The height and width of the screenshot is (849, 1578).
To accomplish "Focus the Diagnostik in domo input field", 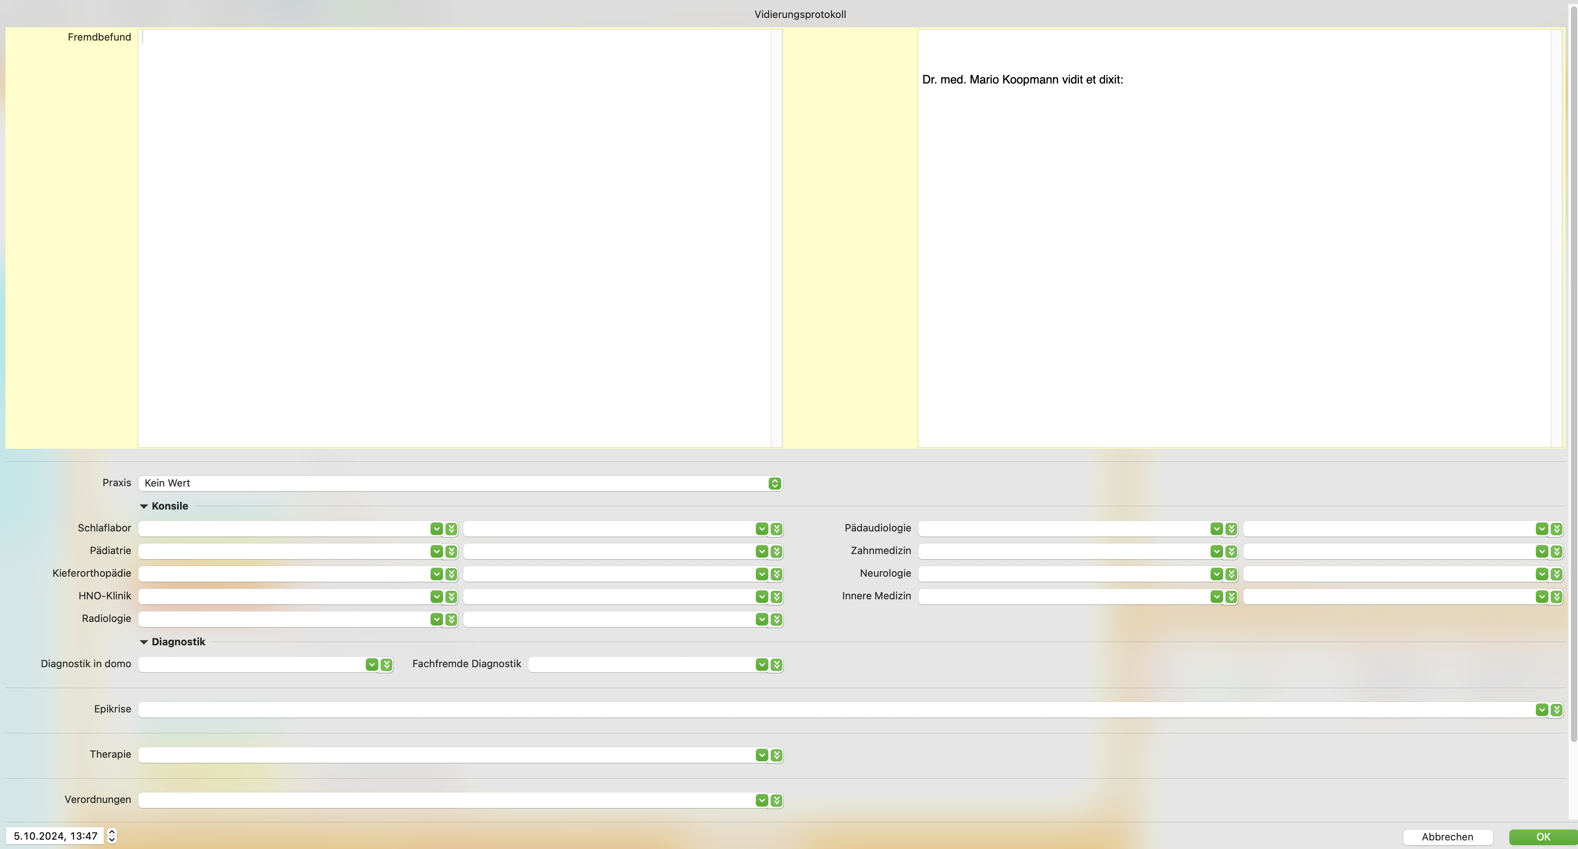I will pos(252,664).
